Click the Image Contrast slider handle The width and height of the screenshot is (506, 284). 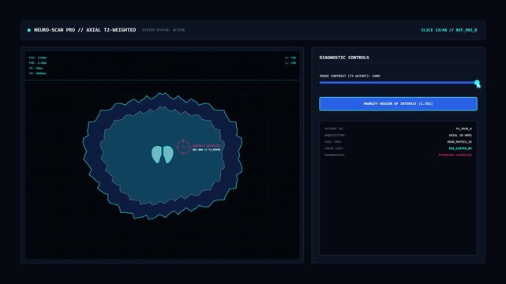tap(477, 83)
